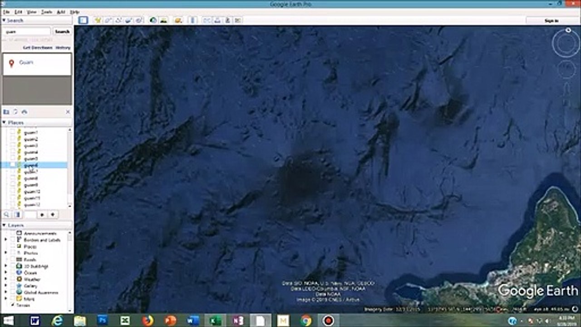Image resolution: width=581 pixels, height=327 pixels.
Task: Open the Tools menu
Action: coord(47,12)
